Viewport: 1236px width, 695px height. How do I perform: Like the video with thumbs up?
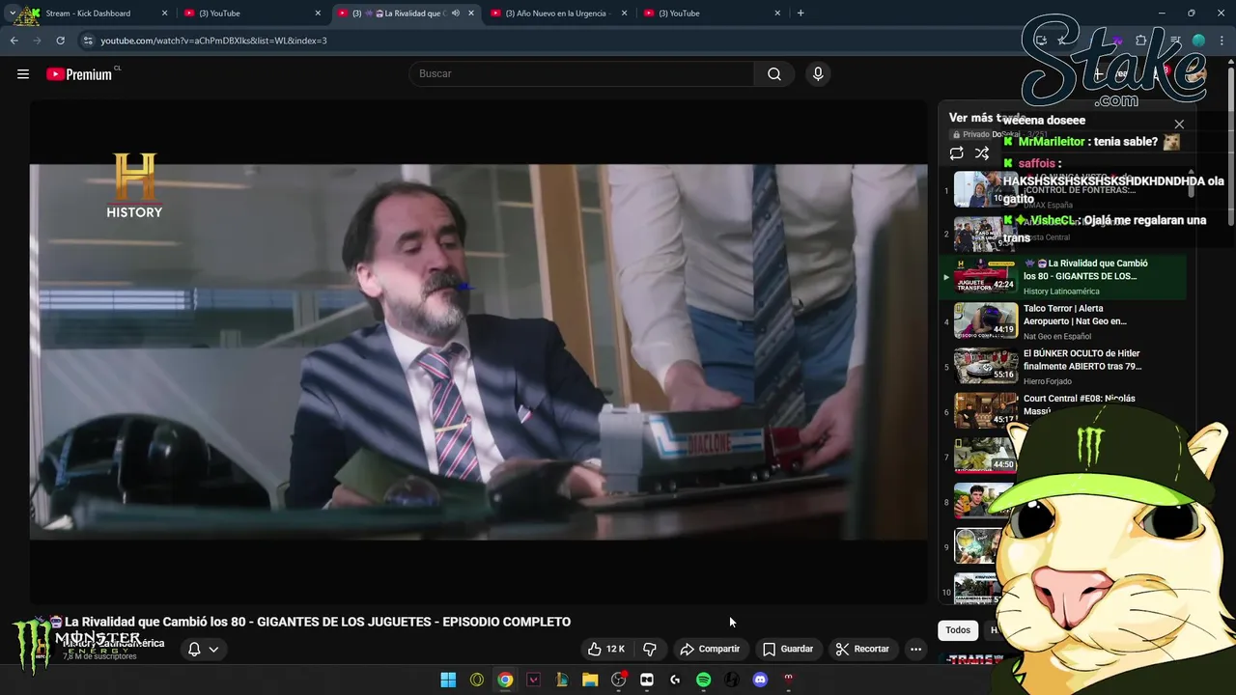[x=606, y=649]
